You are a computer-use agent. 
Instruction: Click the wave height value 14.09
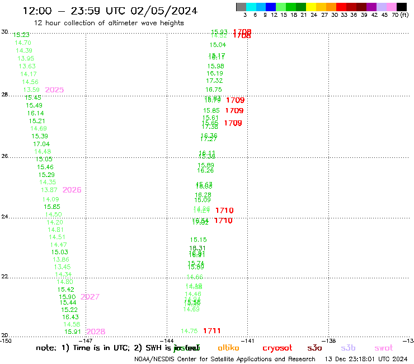point(51,199)
